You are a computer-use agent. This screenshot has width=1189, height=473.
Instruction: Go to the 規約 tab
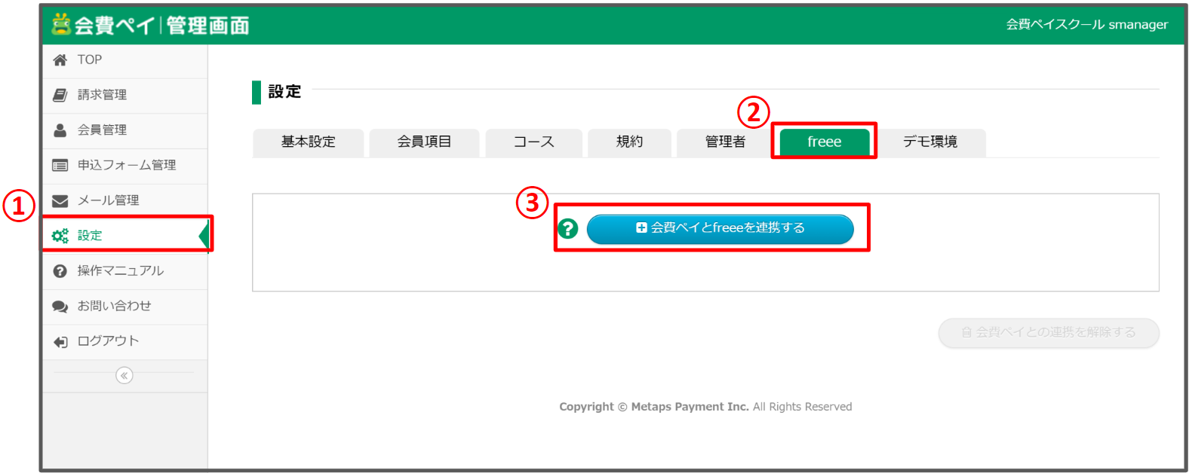tap(629, 142)
